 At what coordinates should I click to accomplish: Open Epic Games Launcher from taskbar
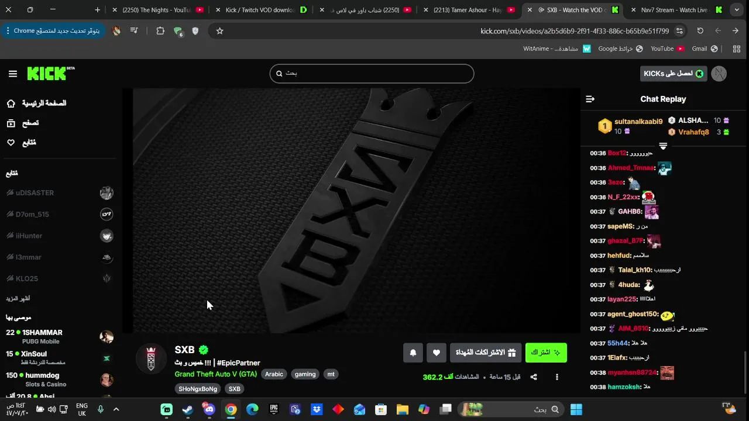(274, 409)
